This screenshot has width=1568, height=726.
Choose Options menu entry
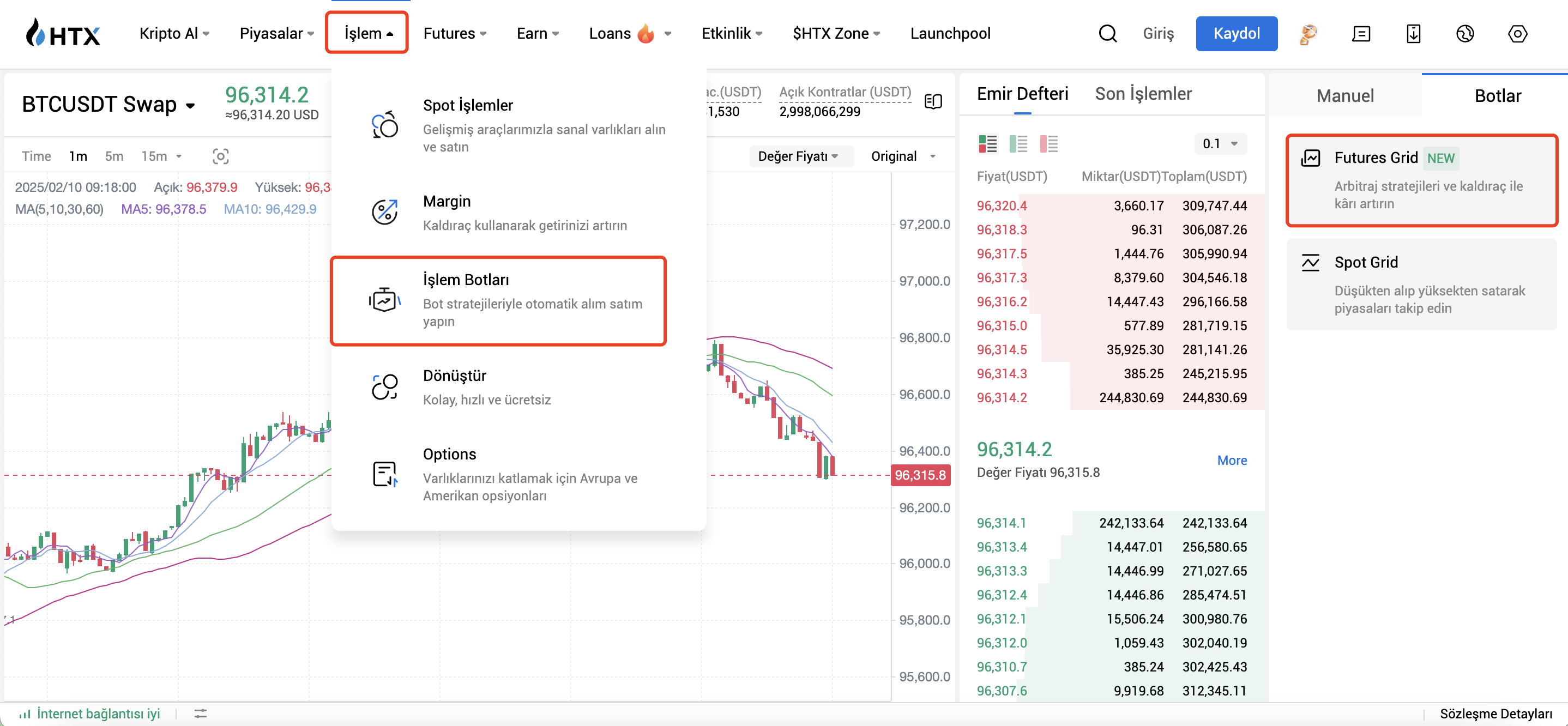pyautogui.click(x=518, y=474)
